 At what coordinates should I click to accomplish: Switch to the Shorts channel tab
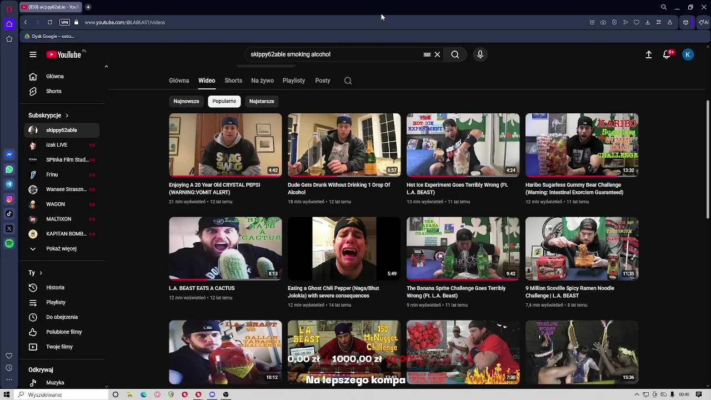coord(233,81)
